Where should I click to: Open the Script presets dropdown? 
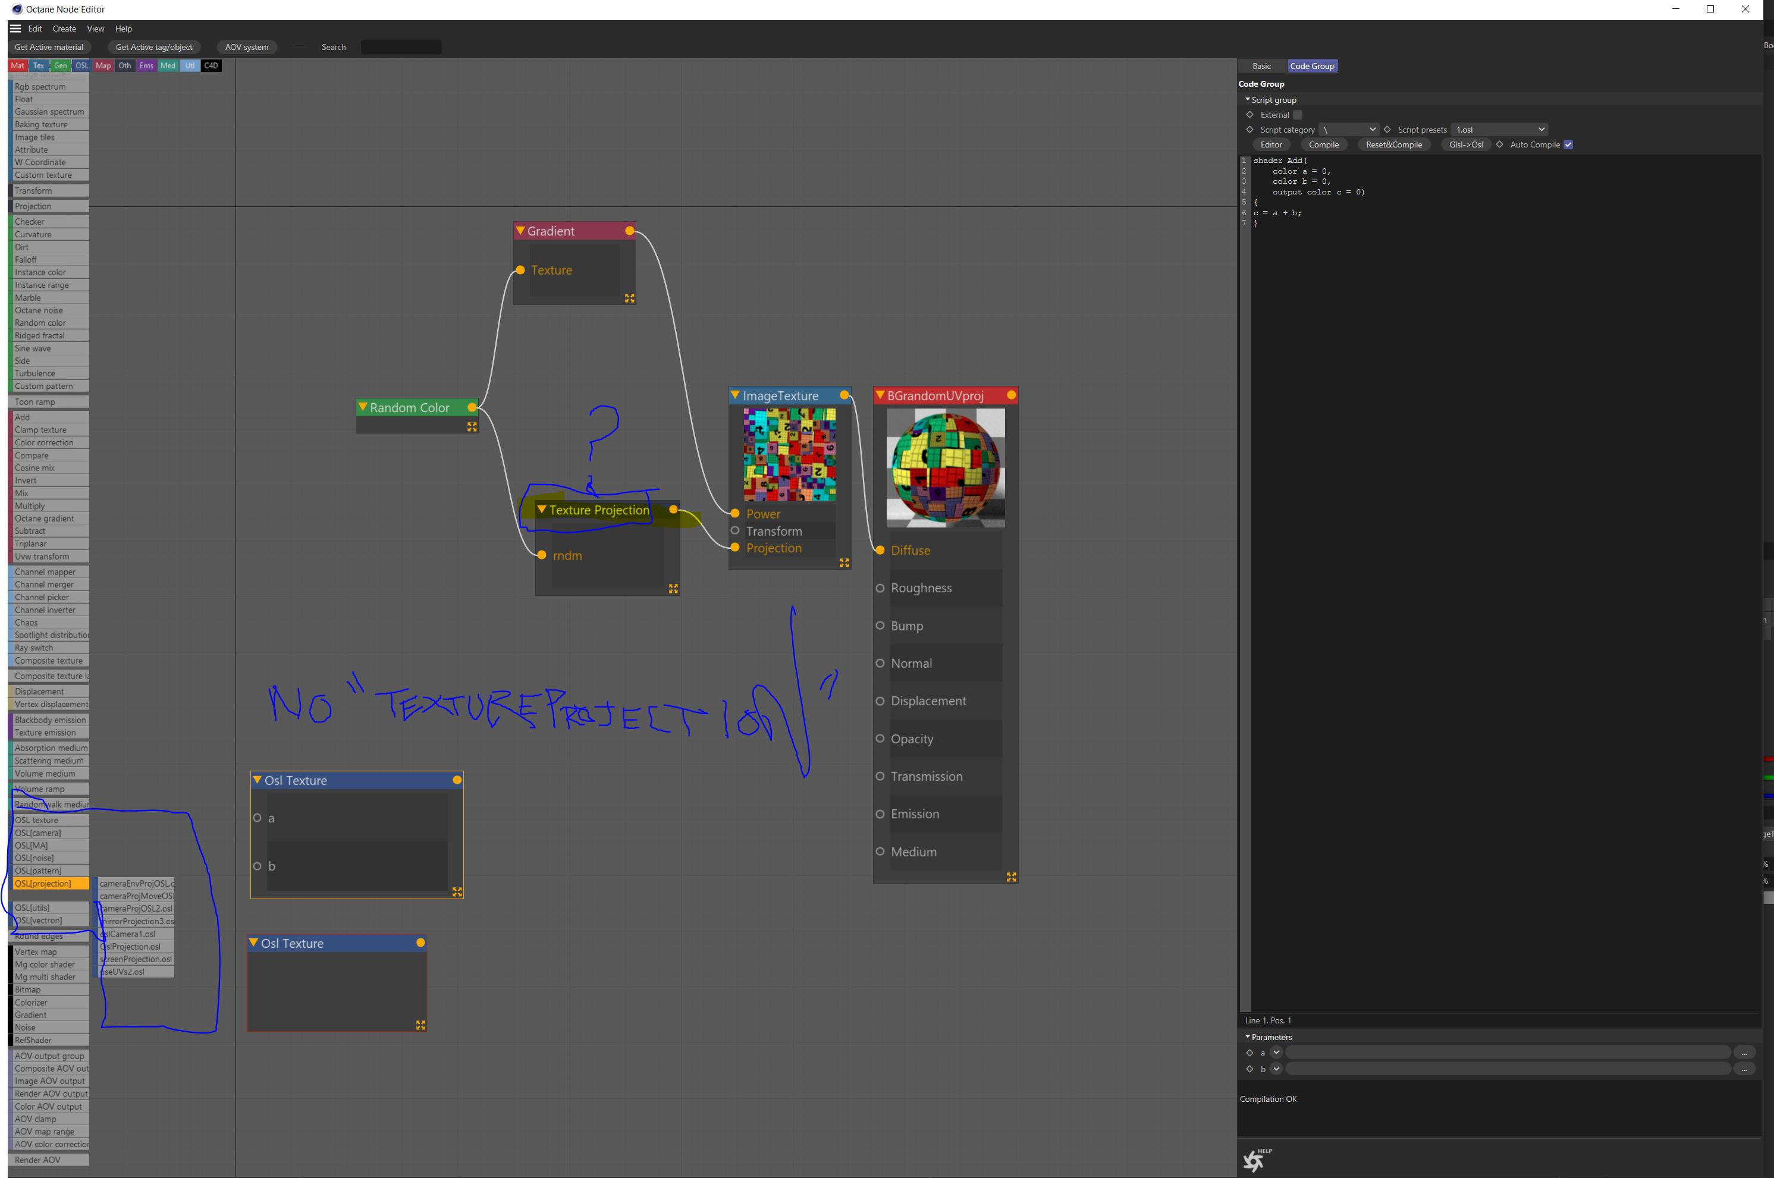click(x=1499, y=129)
